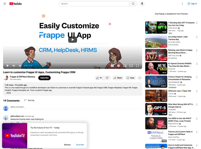Open options for 4 Hours Chopin video
201x149 pixels.
pyautogui.click(x=197, y=77)
